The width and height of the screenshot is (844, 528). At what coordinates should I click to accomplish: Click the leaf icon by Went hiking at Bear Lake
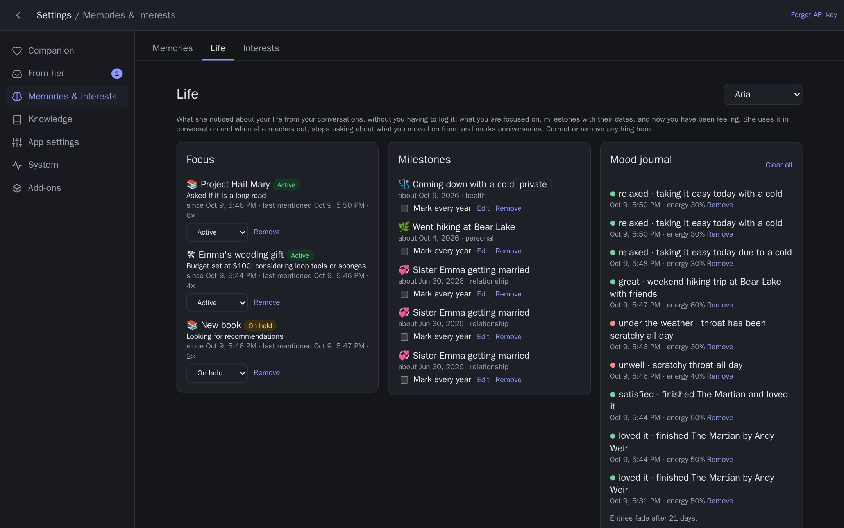pos(404,227)
